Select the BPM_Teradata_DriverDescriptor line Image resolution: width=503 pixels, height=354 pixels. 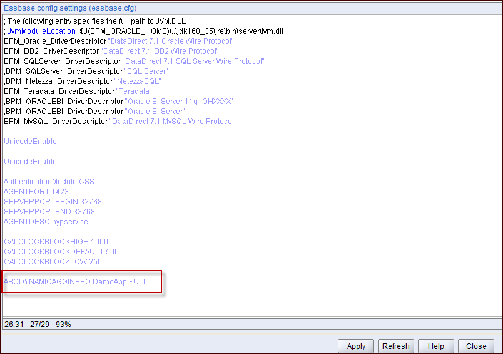point(78,91)
